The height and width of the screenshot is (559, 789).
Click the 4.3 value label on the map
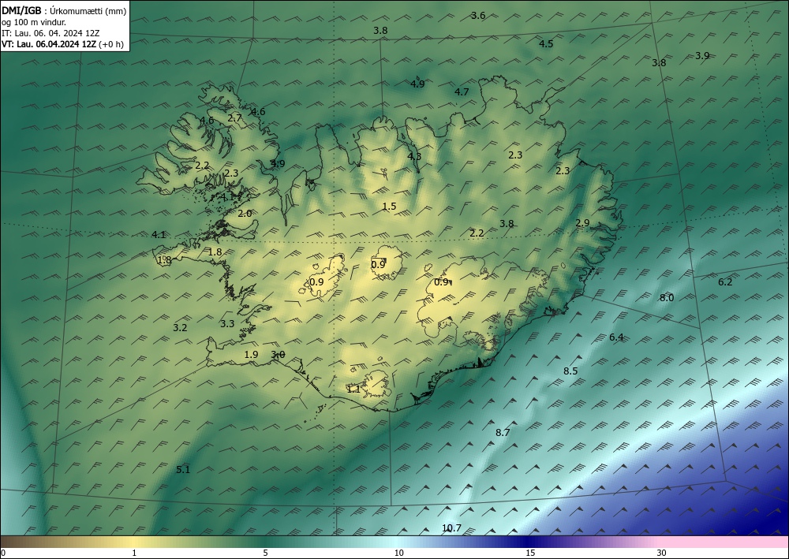click(414, 156)
